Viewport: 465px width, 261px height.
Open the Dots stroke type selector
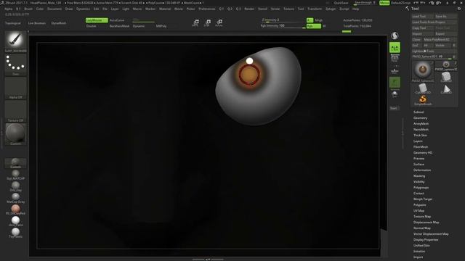(15, 65)
